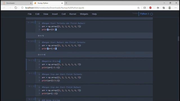Go back with the browser back arrow

click(4, 8)
